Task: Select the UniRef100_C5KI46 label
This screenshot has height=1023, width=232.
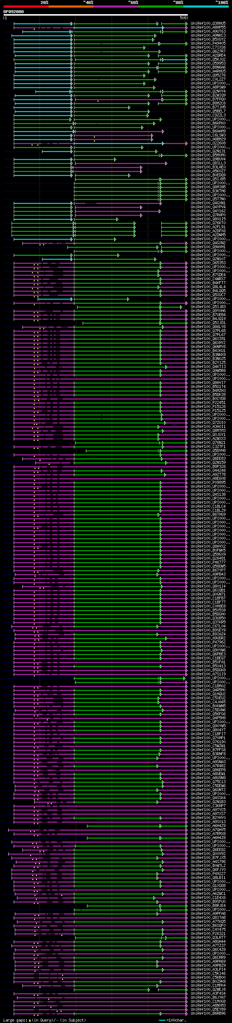Action: pos(208,973)
